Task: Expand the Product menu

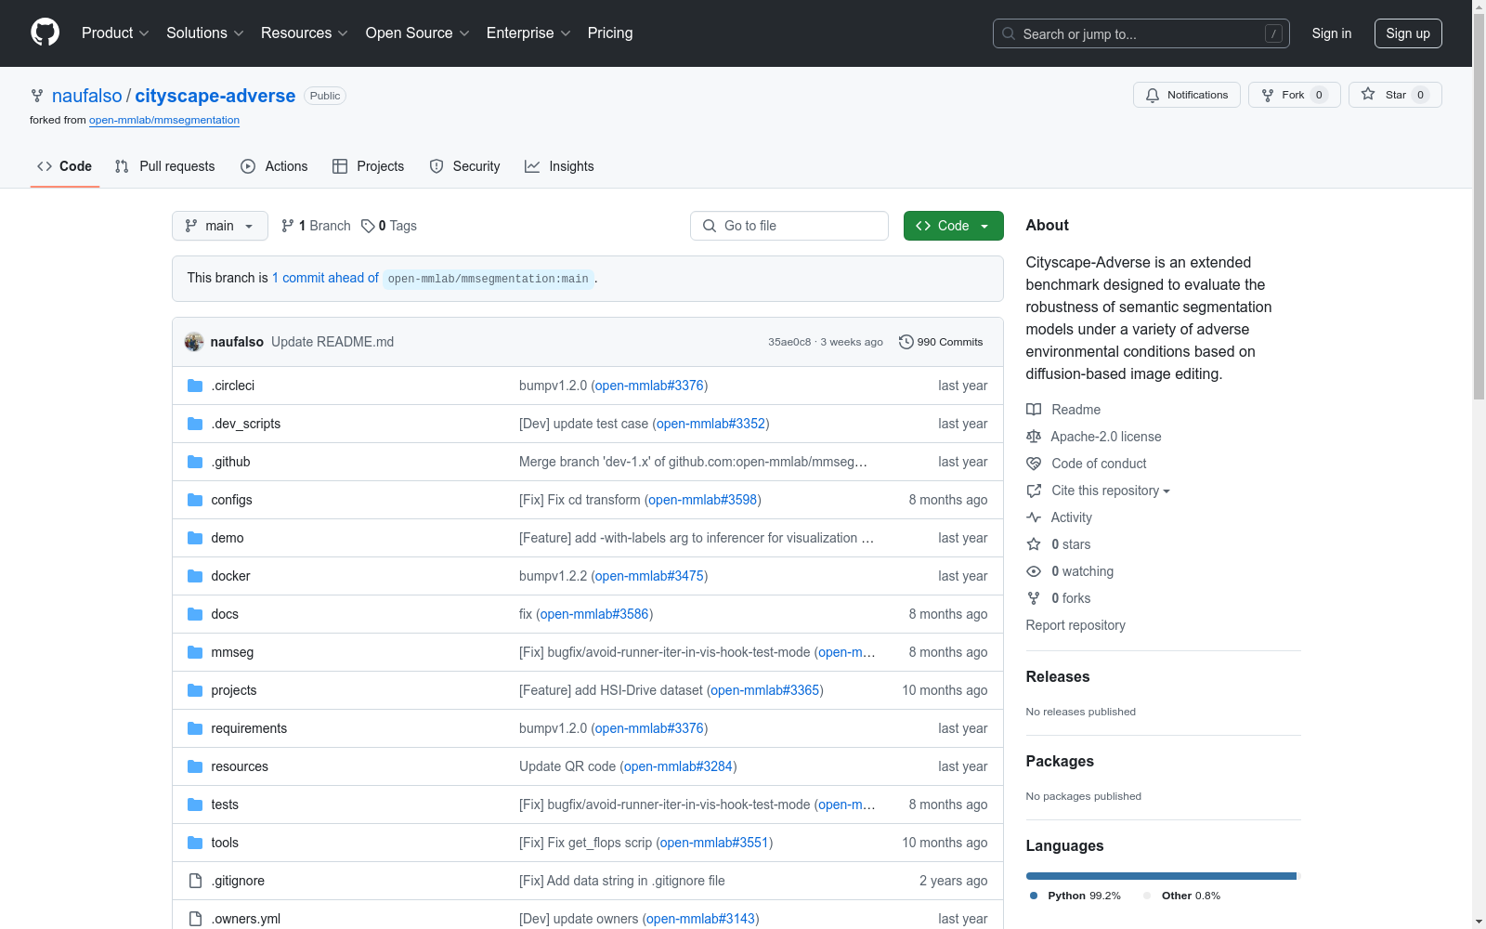Action: tap(115, 33)
